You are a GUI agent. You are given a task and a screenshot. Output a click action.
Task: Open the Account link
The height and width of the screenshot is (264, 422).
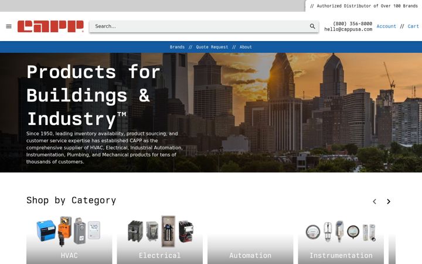click(x=386, y=26)
